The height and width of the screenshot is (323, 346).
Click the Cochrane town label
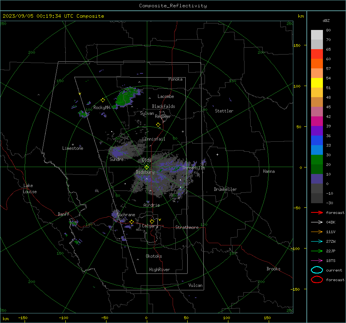[x=126, y=215]
